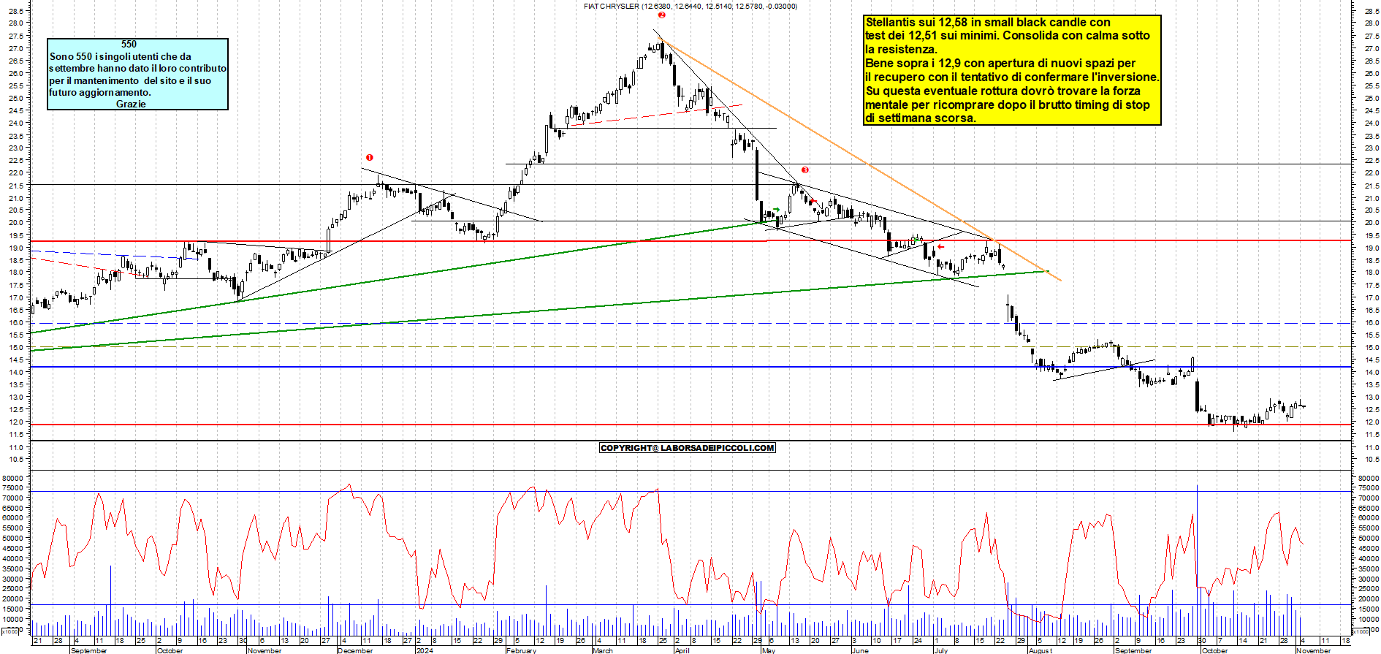Click the FIAT CHRYSLER chart title

[x=690, y=6]
